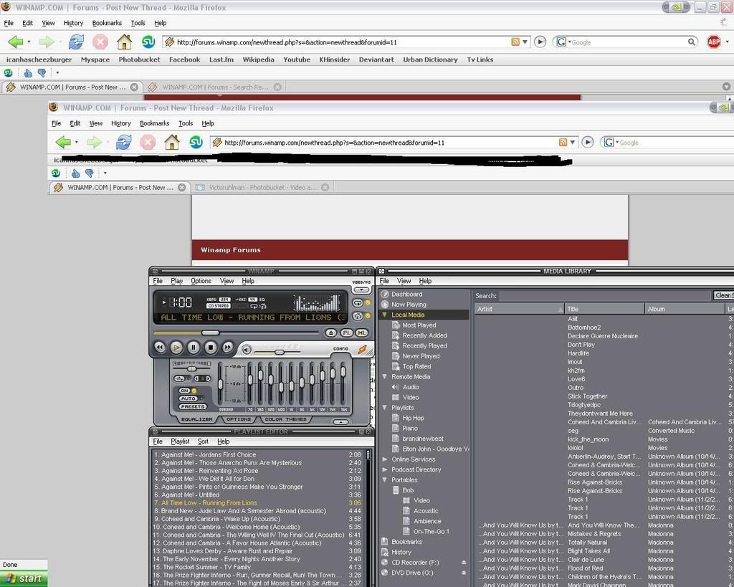This screenshot has height=587, width=734.
Task: Select Most Played view in Local Media
Action: pos(419,325)
